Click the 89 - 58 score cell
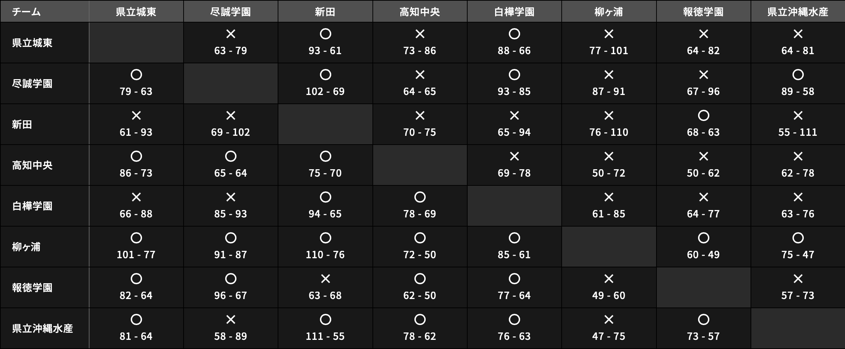This screenshot has height=349, width=845. click(x=798, y=91)
